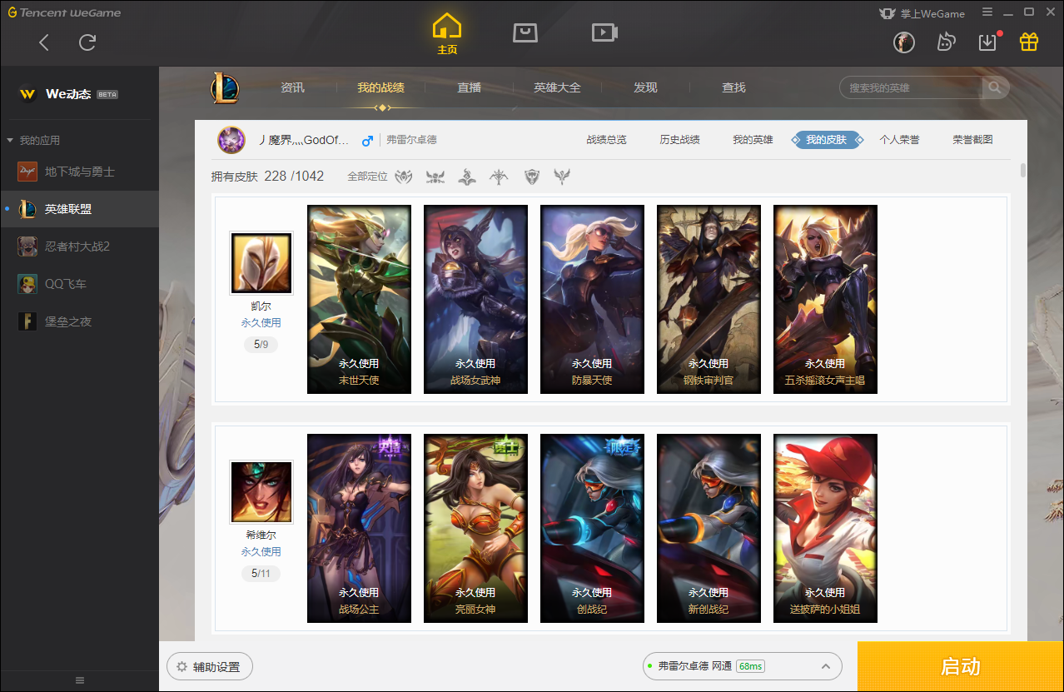This screenshot has height=692, width=1064.
Task: Filter skins by first role icon after 全部定位
Action: click(404, 177)
